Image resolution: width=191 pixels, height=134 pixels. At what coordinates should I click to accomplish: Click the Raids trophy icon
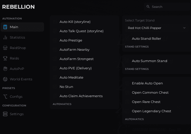[x=5, y=58]
